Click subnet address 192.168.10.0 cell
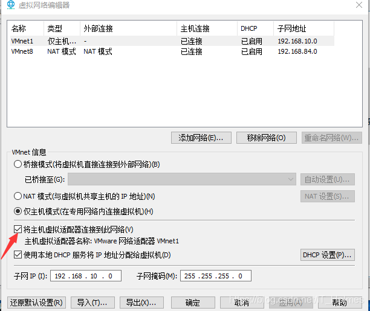This screenshot has width=370, height=311. point(297,41)
